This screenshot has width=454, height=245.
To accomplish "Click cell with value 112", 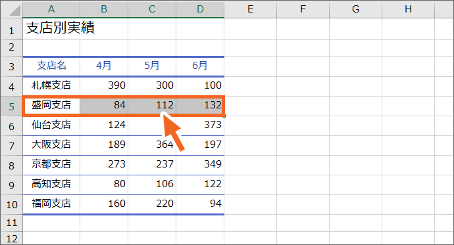I will 152,106.
